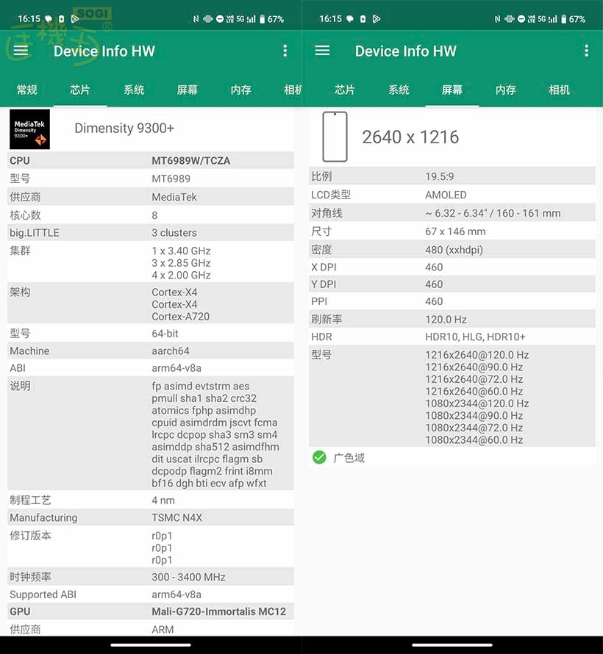Screen dimensions: 603x654
Task: Select 芯片 tab in left screenshot
Action: point(80,90)
